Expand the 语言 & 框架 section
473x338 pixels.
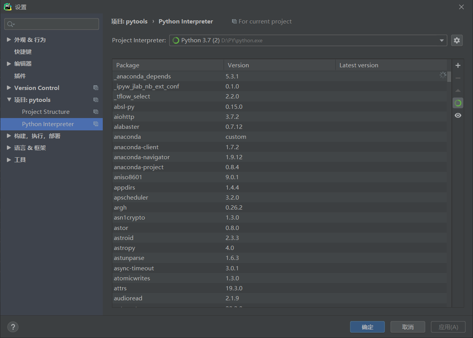point(9,148)
